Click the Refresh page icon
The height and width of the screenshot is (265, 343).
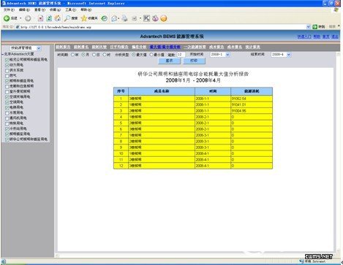coord(49,18)
